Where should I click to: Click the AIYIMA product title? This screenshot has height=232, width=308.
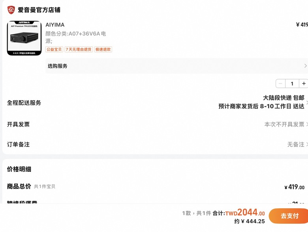pyautogui.click(x=55, y=25)
